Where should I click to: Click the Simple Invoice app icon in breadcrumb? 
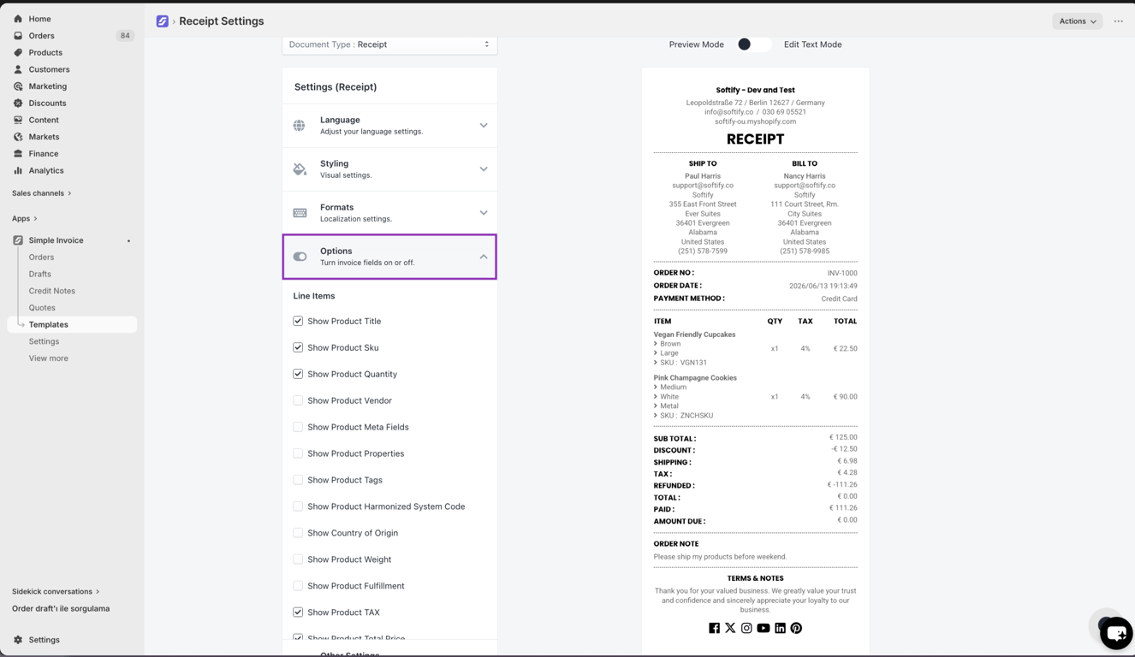[162, 21]
